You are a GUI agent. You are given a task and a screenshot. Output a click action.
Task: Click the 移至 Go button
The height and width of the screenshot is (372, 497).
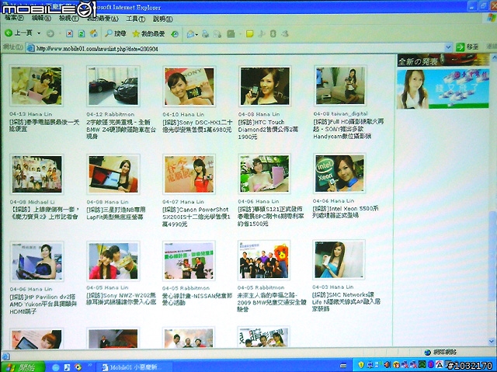click(x=467, y=47)
